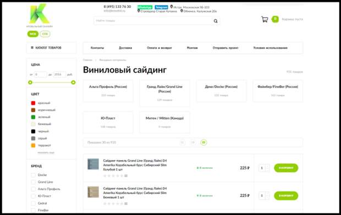
Task: Open the Контакты menu item
Action: [x=97, y=48]
